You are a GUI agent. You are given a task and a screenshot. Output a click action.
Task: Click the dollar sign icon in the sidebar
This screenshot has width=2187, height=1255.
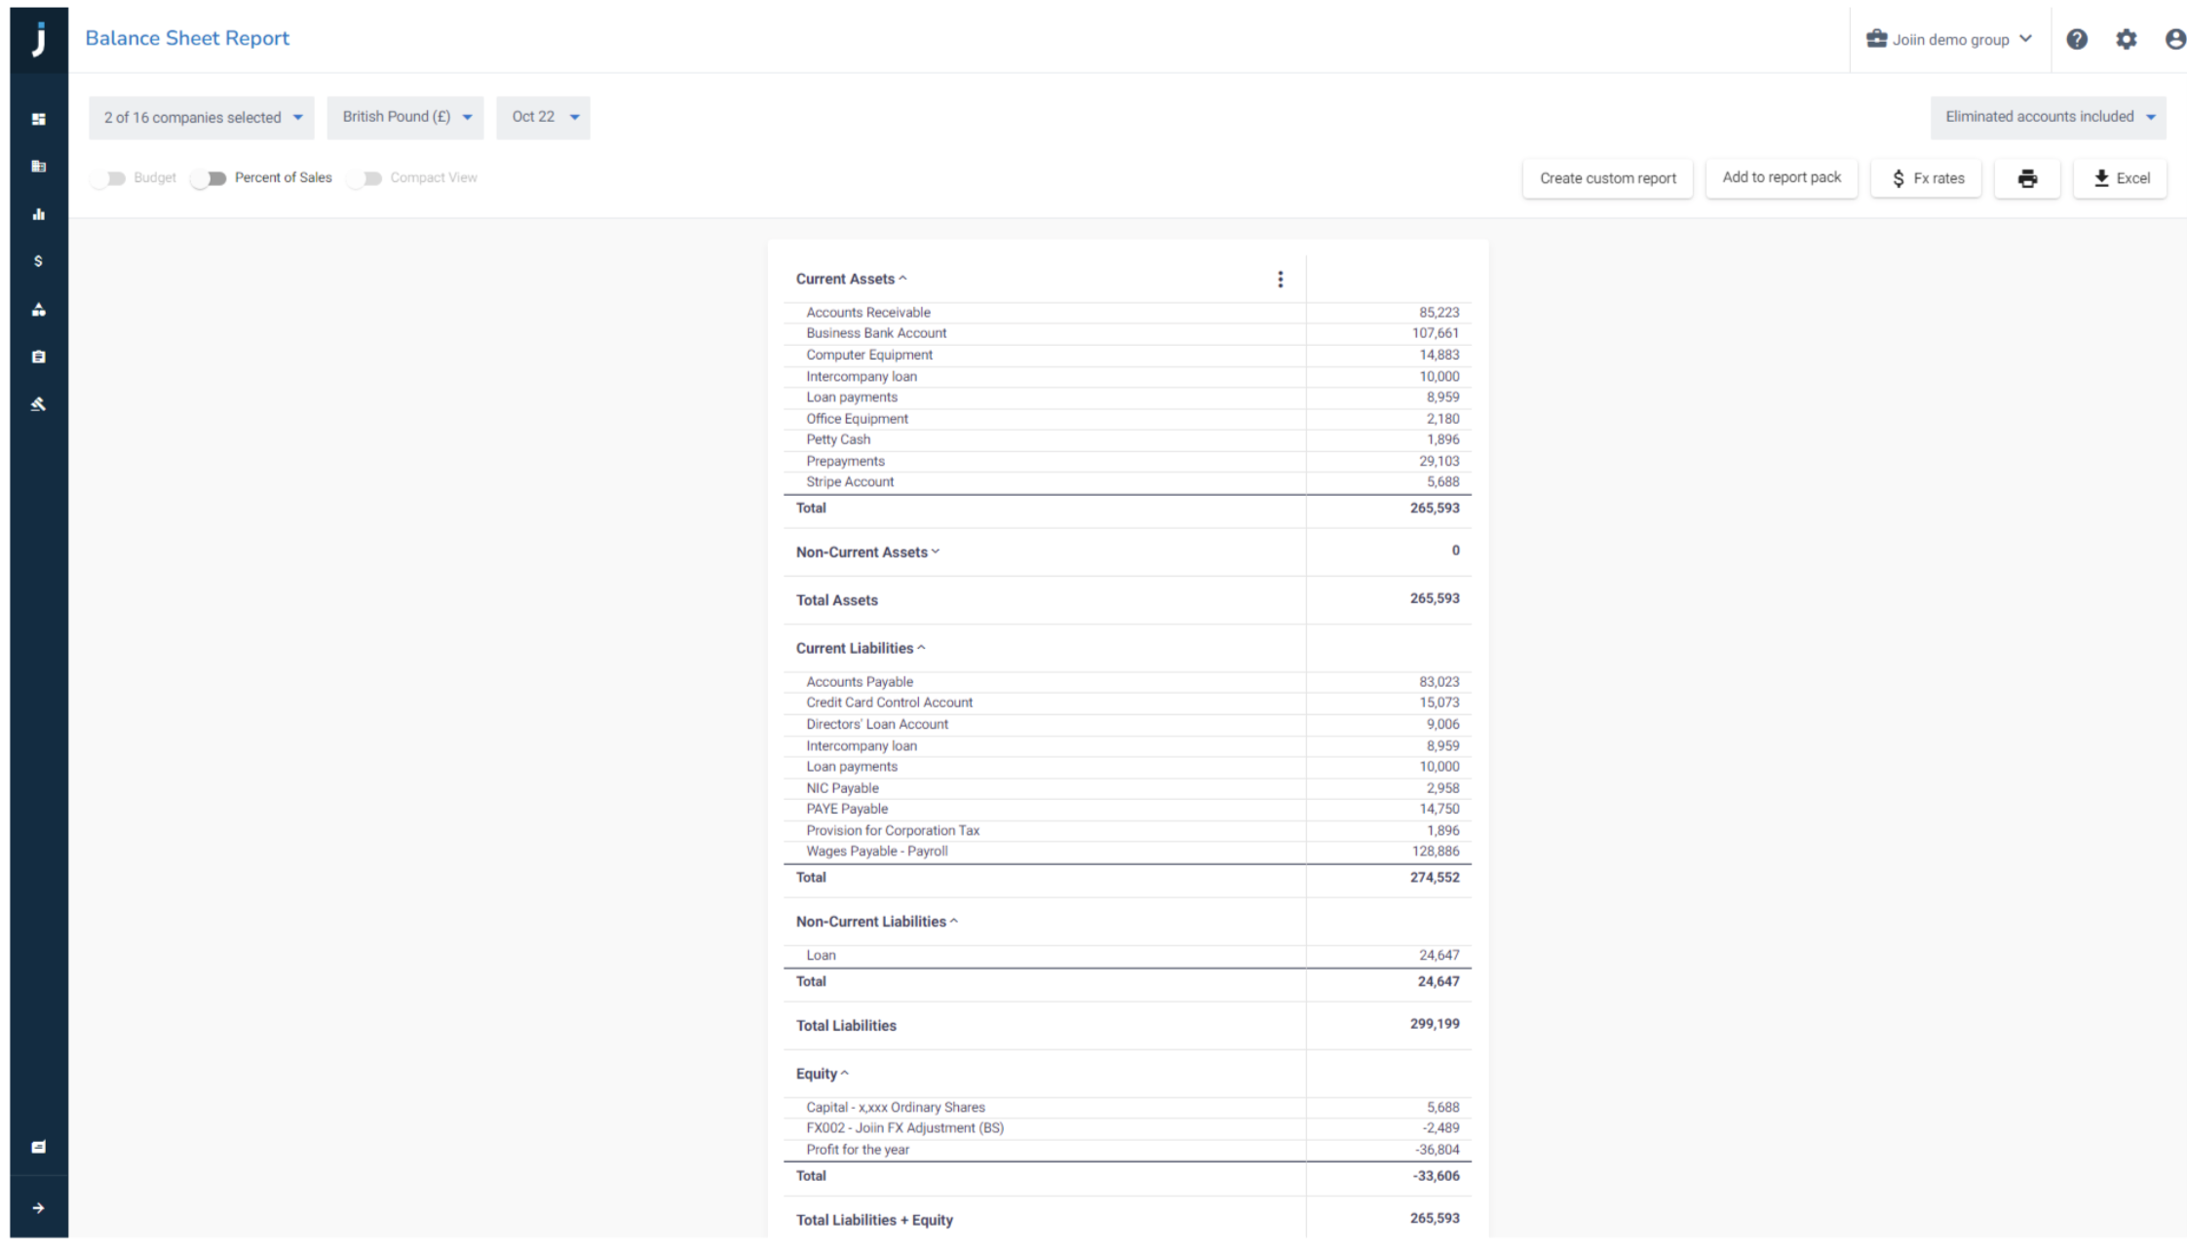[x=39, y=260]
